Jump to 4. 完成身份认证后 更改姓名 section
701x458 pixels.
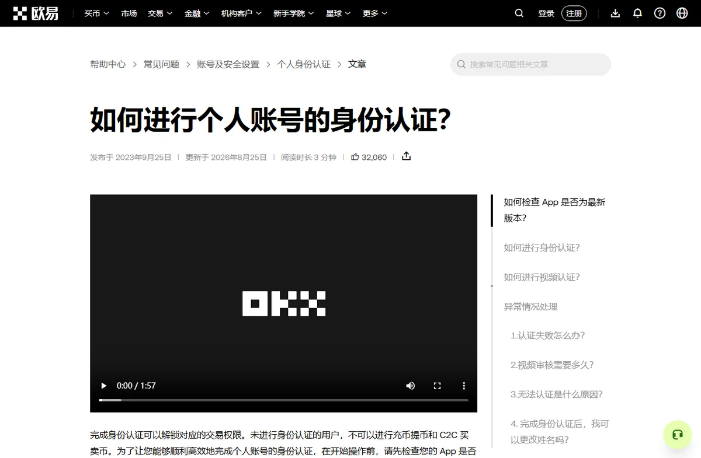pyautogui.click(x=560, y=432)
